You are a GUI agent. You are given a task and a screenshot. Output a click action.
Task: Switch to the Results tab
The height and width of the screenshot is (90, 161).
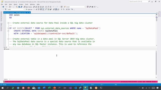click(7, 49)
